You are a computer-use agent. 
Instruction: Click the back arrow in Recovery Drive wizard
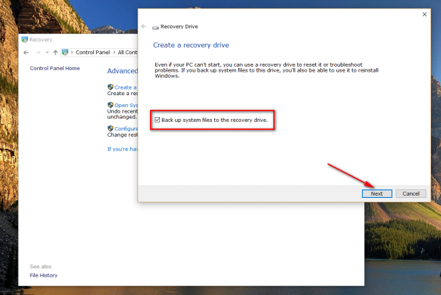144,26
